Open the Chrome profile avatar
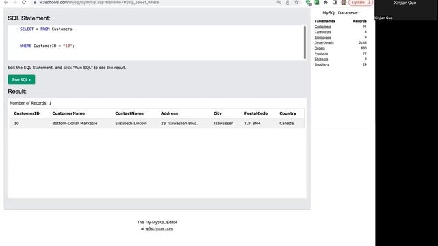 pos(344,3)
